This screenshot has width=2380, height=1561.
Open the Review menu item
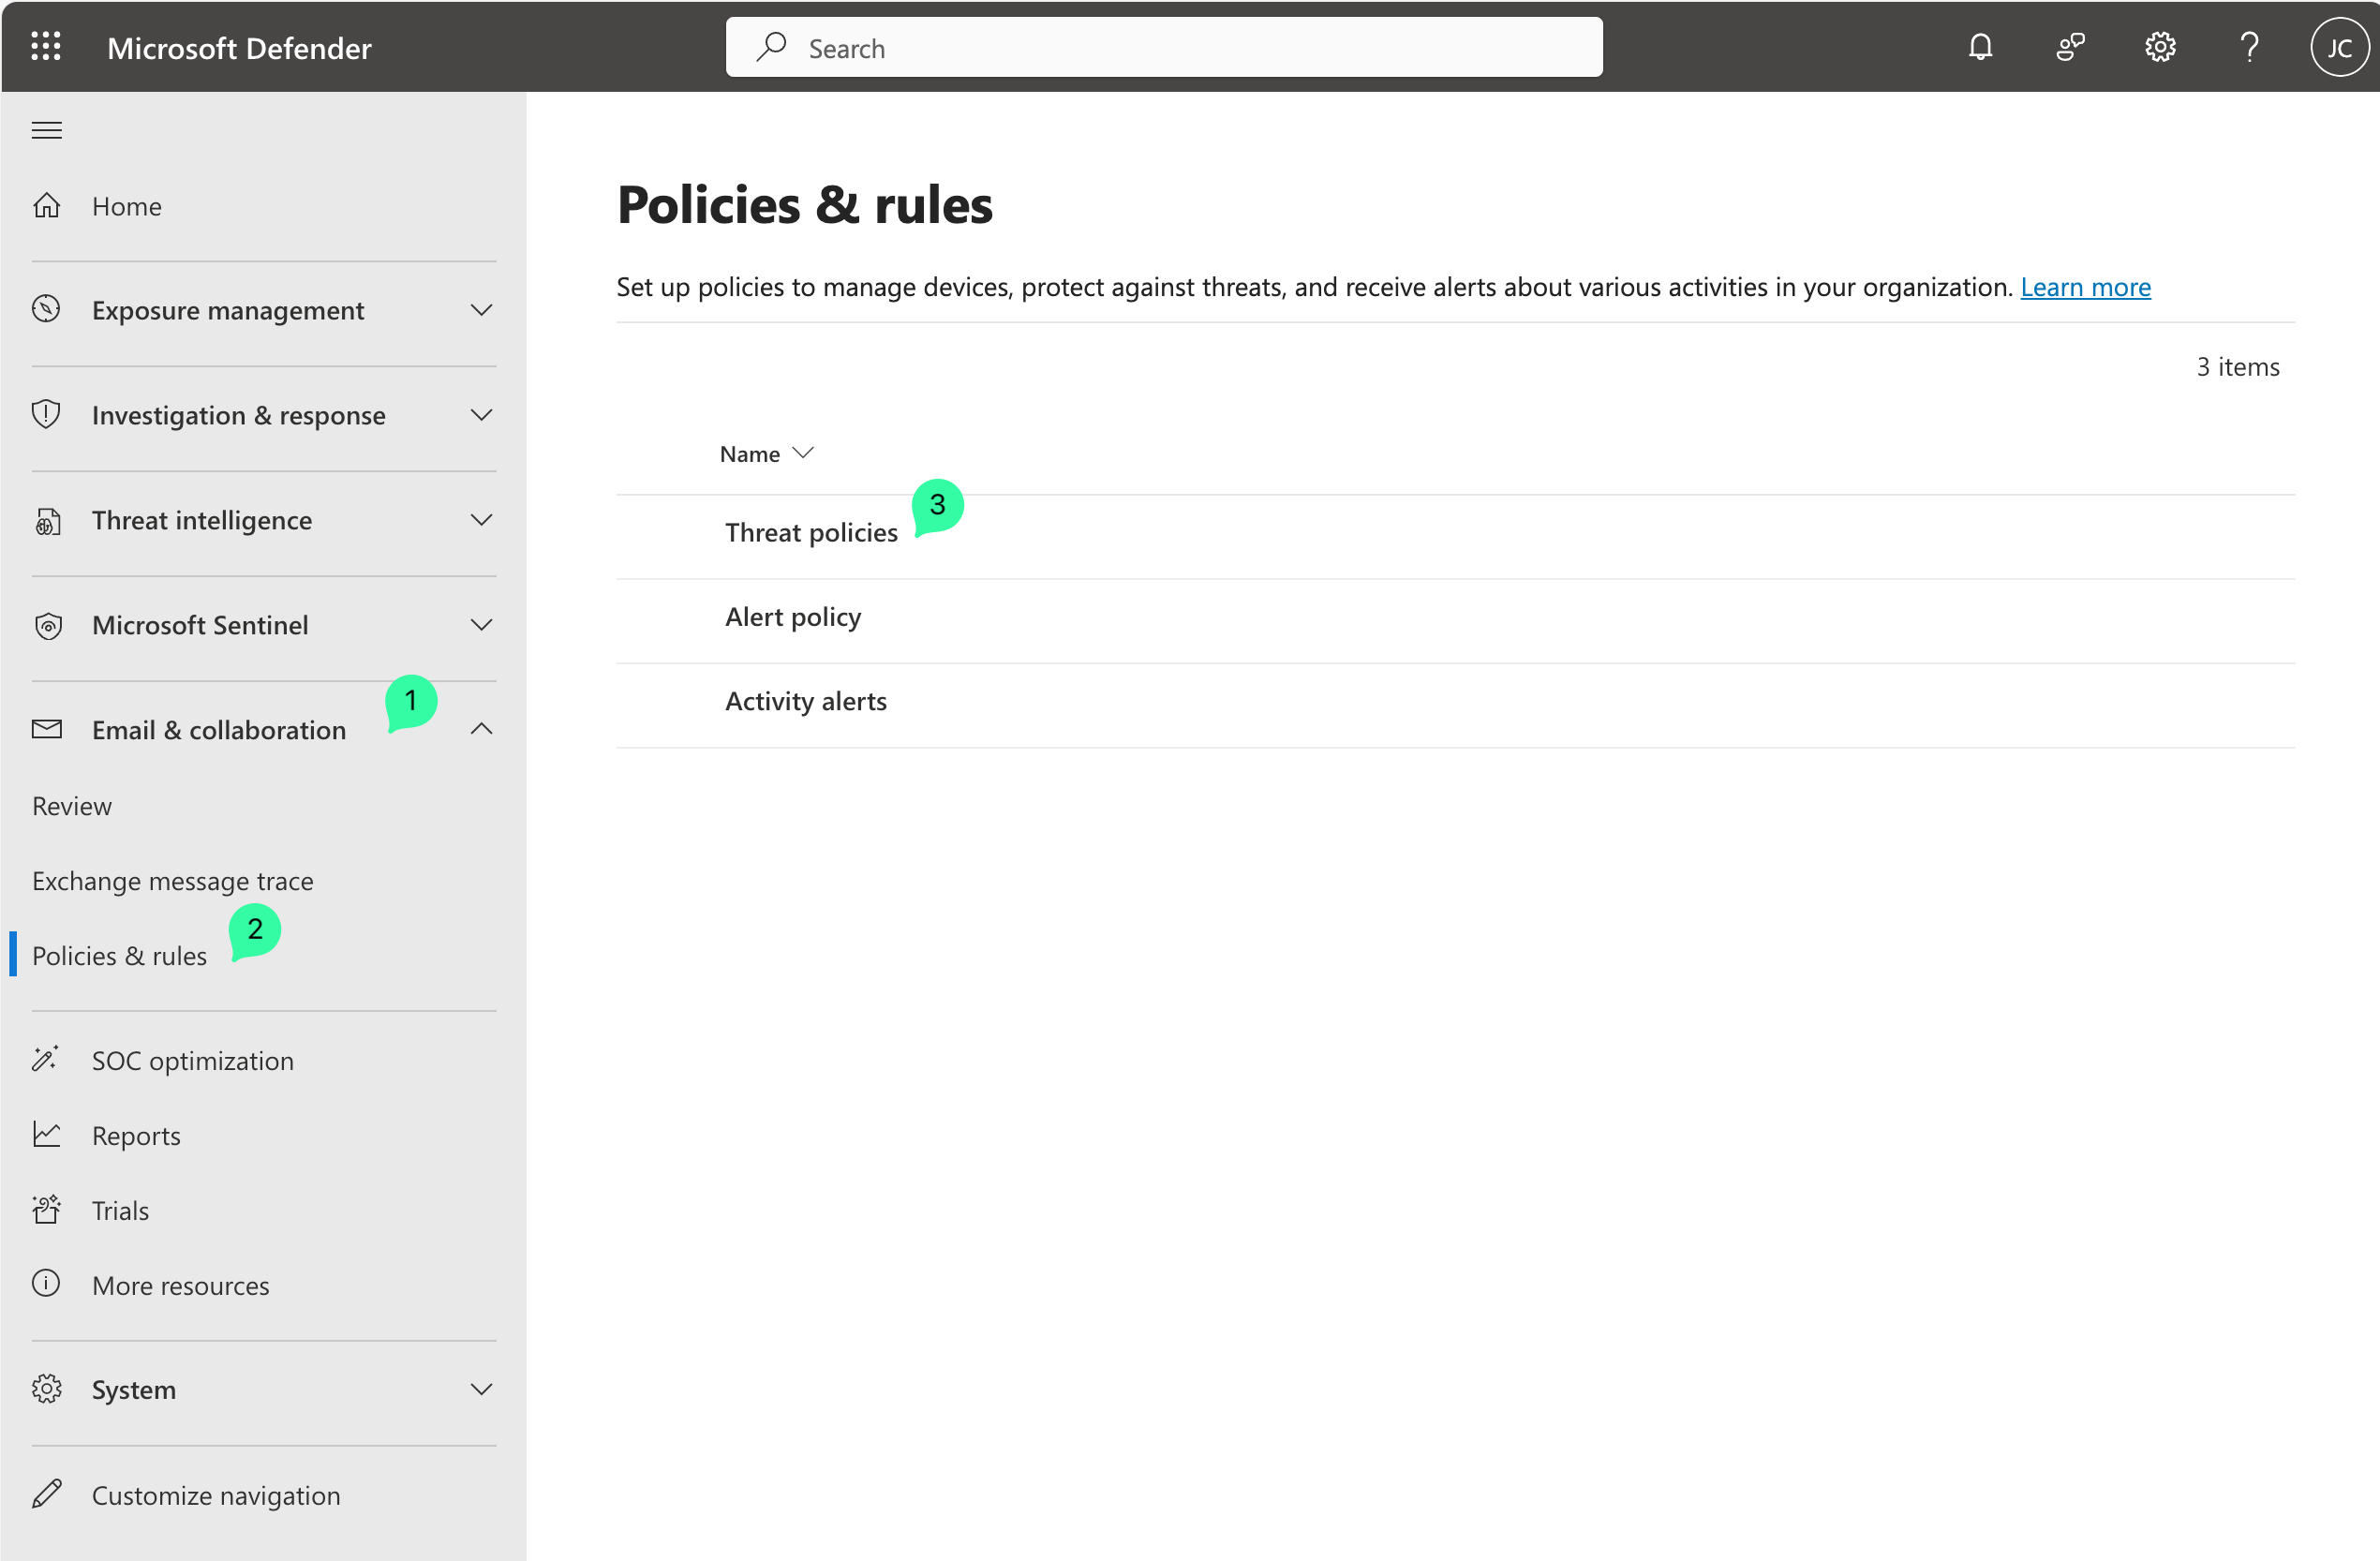(72, 806)
